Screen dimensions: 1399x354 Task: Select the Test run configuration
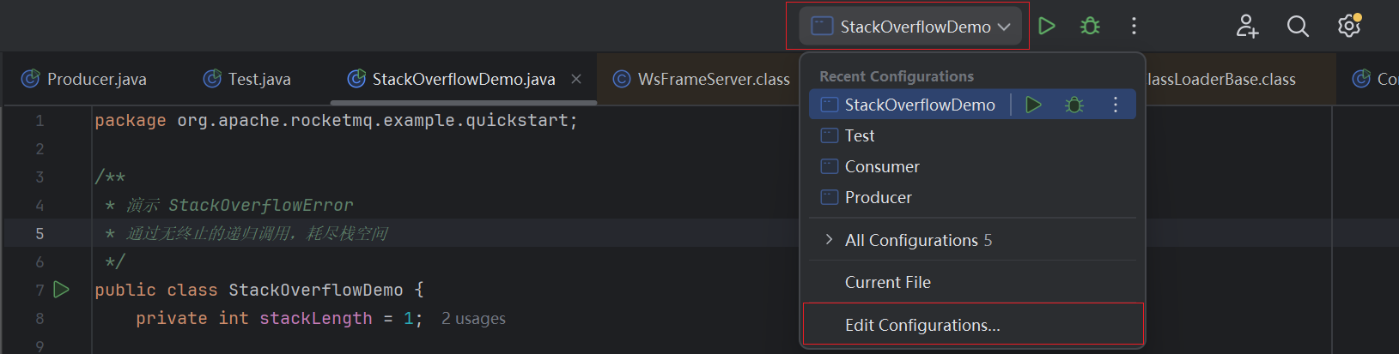point(859,135)
